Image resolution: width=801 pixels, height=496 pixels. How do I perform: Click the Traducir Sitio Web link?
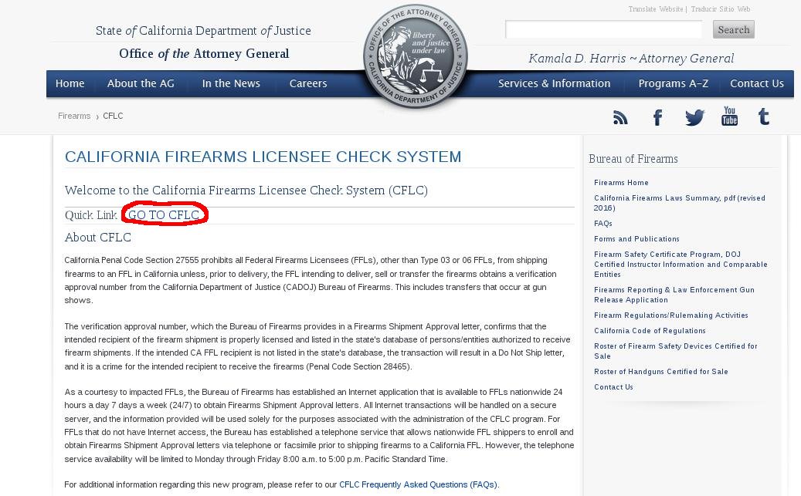pyautogui.click(x=721, y=9)
